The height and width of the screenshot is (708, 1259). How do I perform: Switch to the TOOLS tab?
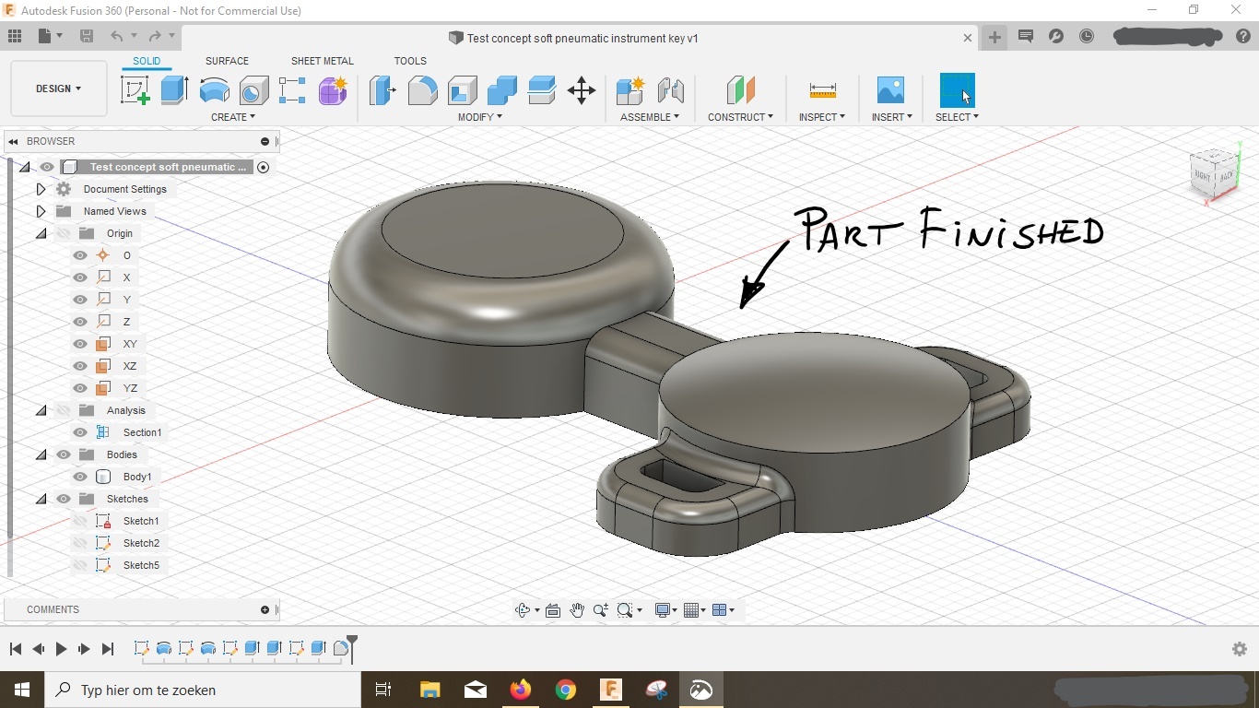click(x=410, y=61)
